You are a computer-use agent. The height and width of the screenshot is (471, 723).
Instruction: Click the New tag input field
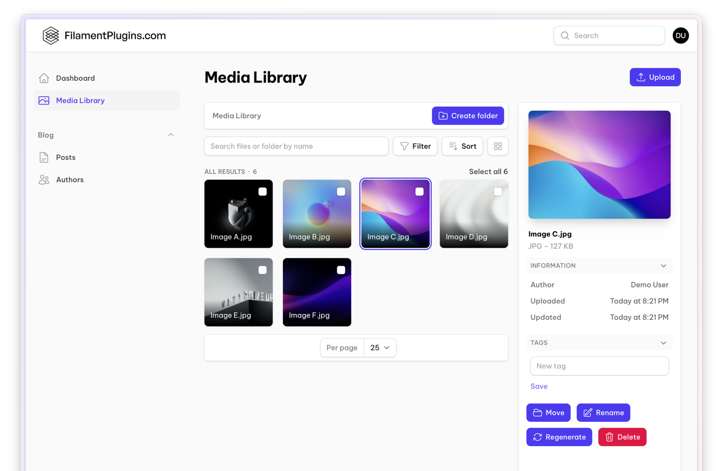coord(599,366)
